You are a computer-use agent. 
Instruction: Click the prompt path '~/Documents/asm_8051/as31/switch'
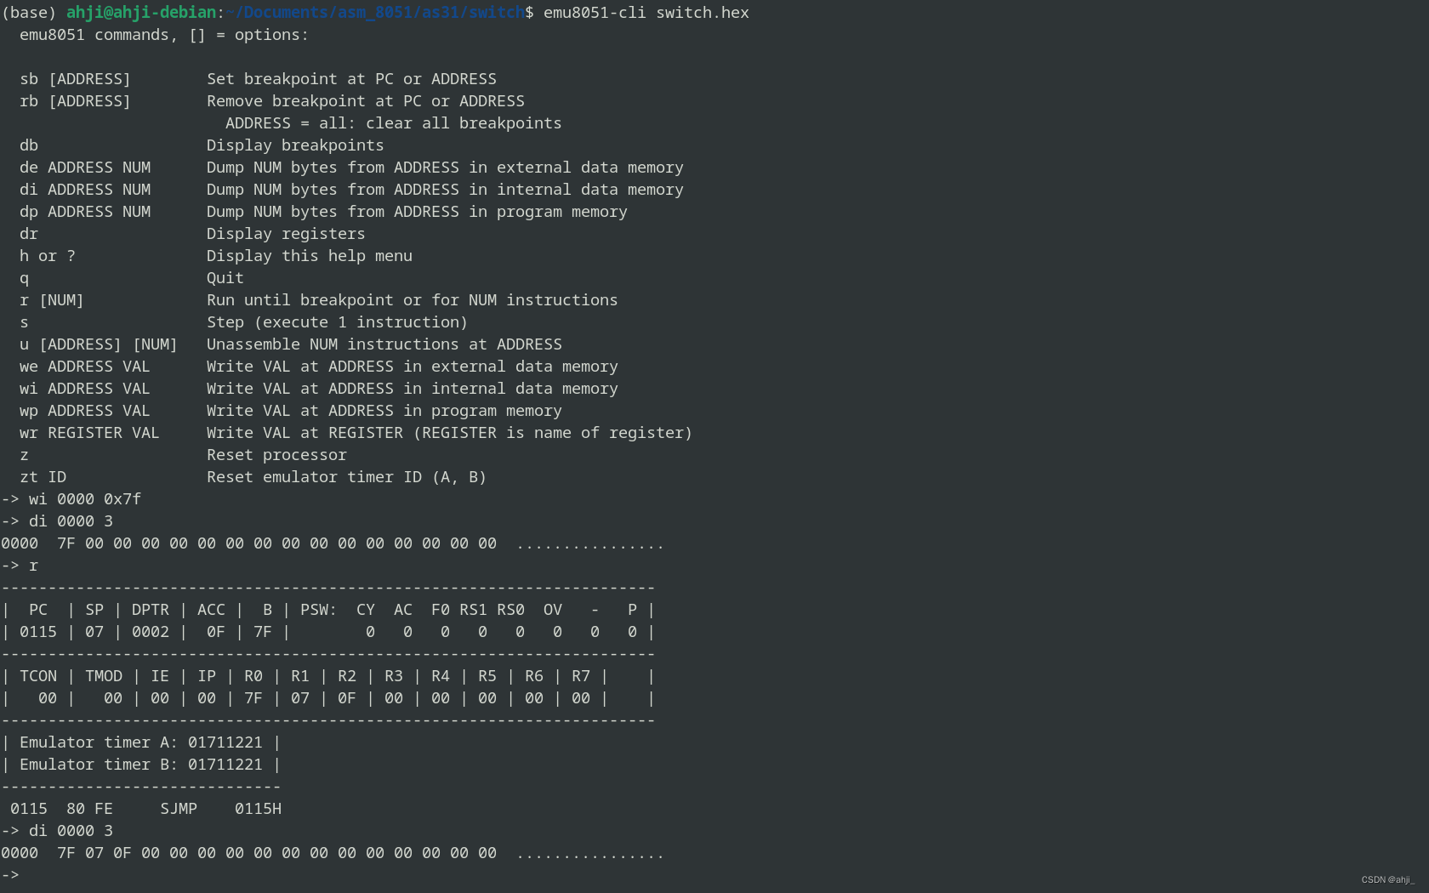(x=375, y=13)
